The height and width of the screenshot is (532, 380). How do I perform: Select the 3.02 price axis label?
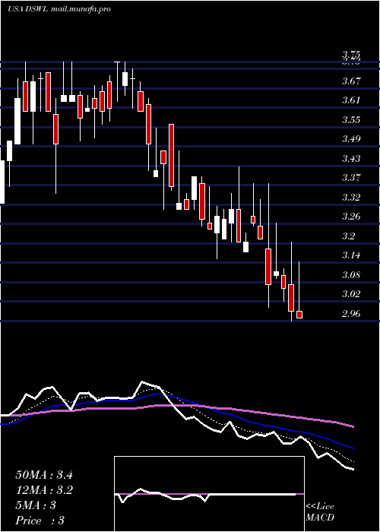point(351,293)
